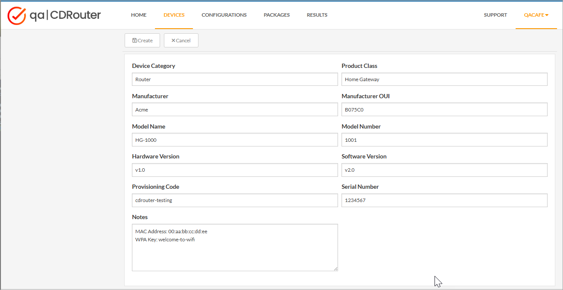This screenshot has width=563, height=290.
Task: Open the PACKAGES tab
Action: (x=277, y=15)
